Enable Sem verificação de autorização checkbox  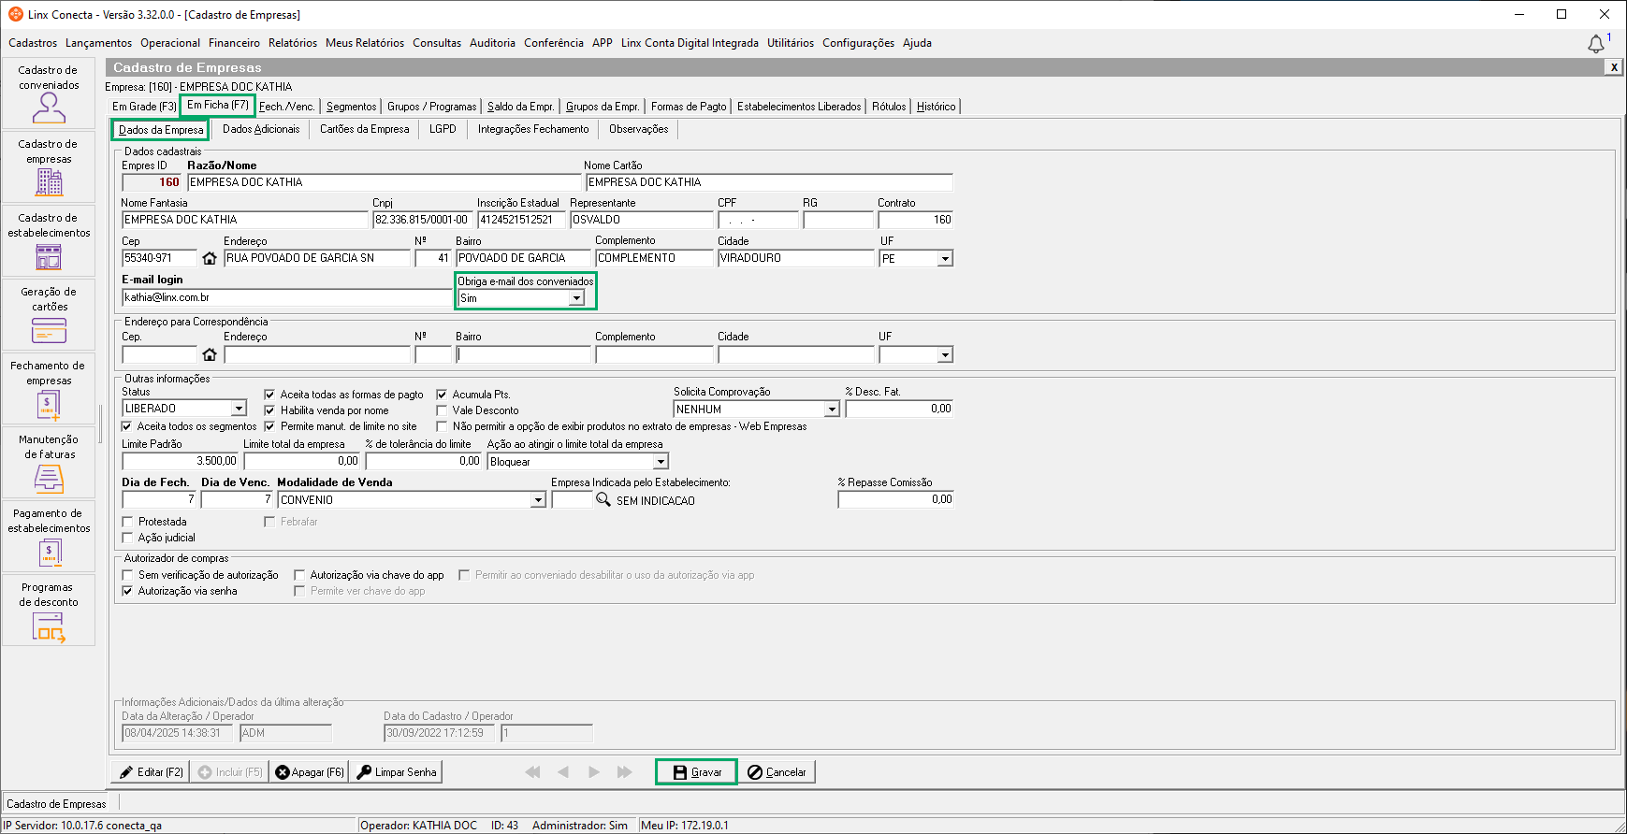point(127,575)
